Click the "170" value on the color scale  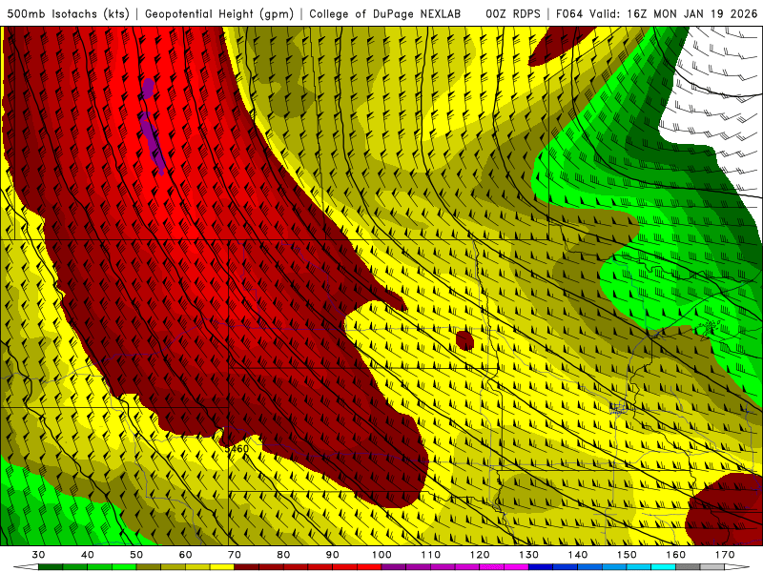[x=725, y=555]
